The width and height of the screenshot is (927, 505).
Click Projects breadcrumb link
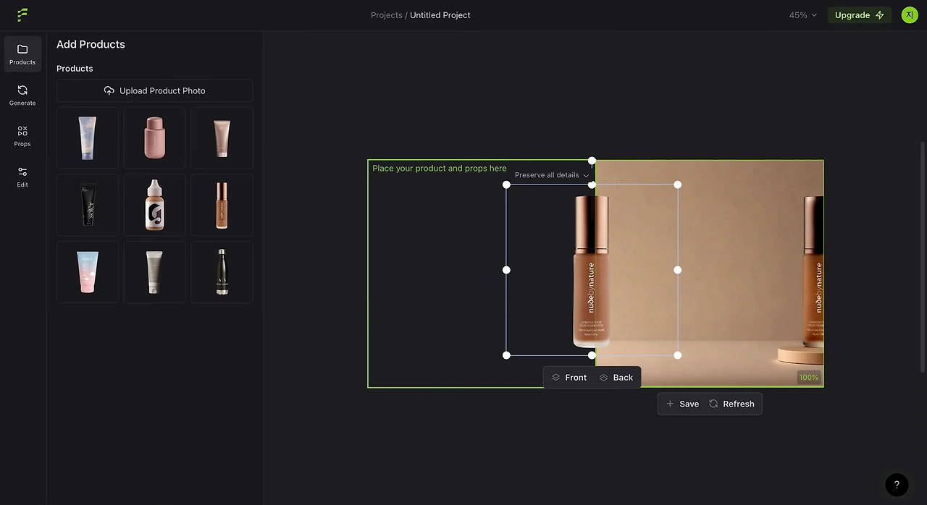[x=387, y=15]
